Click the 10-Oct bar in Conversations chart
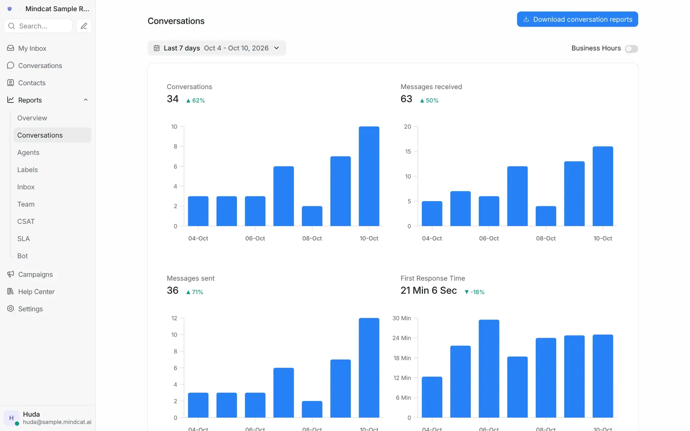 [369, 176]
